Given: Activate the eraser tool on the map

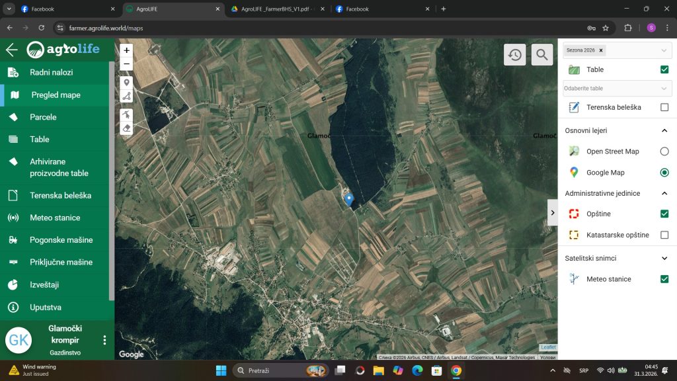Looking at the screenshot, I should pos(126,128).
